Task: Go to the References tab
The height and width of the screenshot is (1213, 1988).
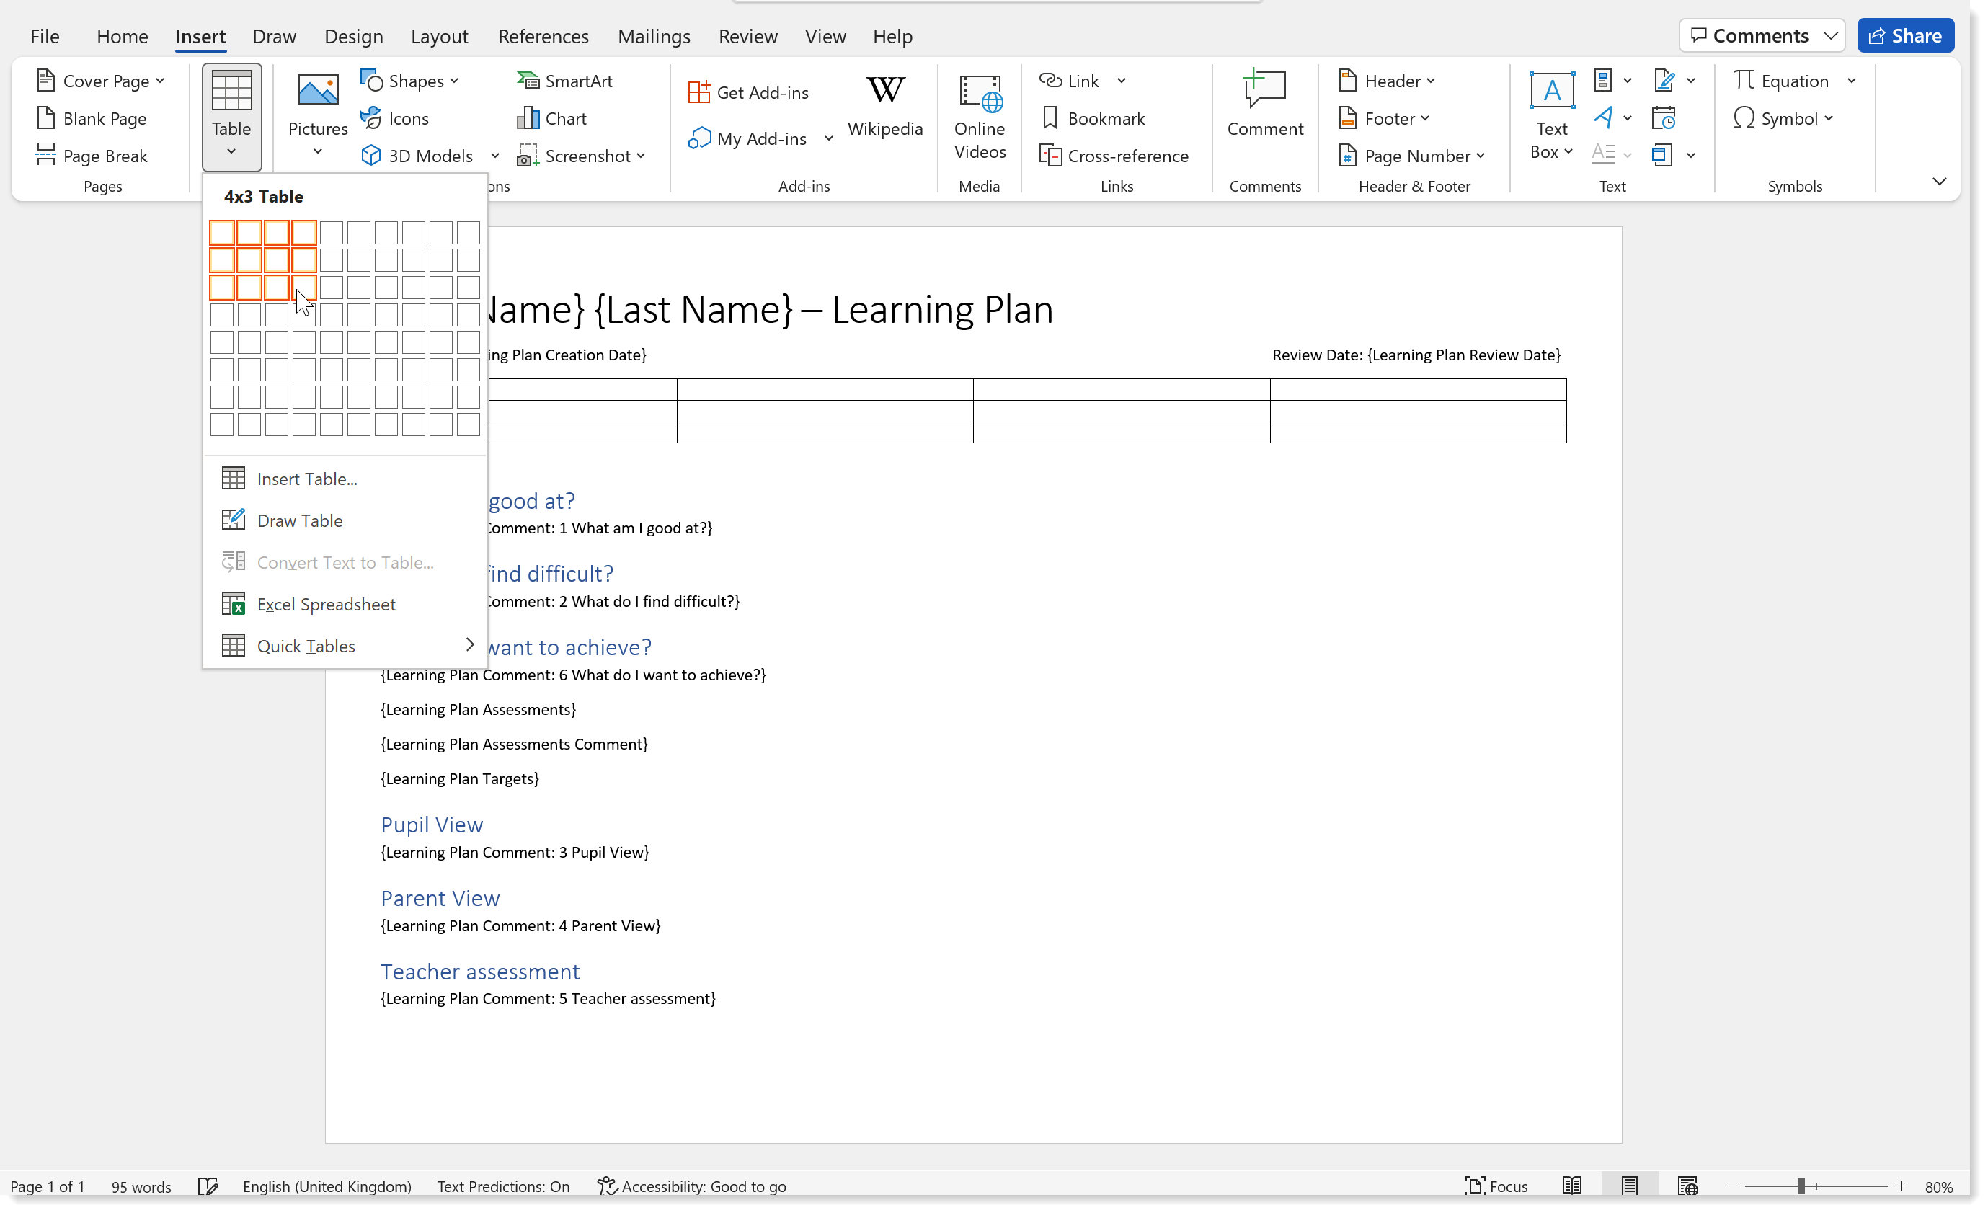Action: pyautogui.click(x=543, y=36)
